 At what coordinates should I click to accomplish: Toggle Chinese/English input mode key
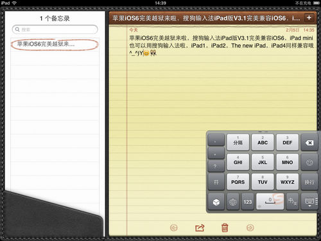292,202
